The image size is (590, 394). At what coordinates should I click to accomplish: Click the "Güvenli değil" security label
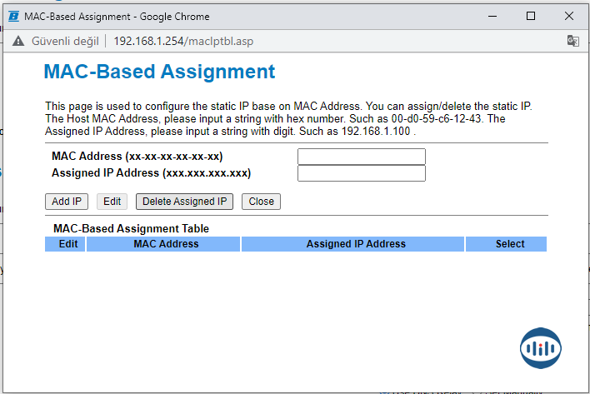pos(63,41)
